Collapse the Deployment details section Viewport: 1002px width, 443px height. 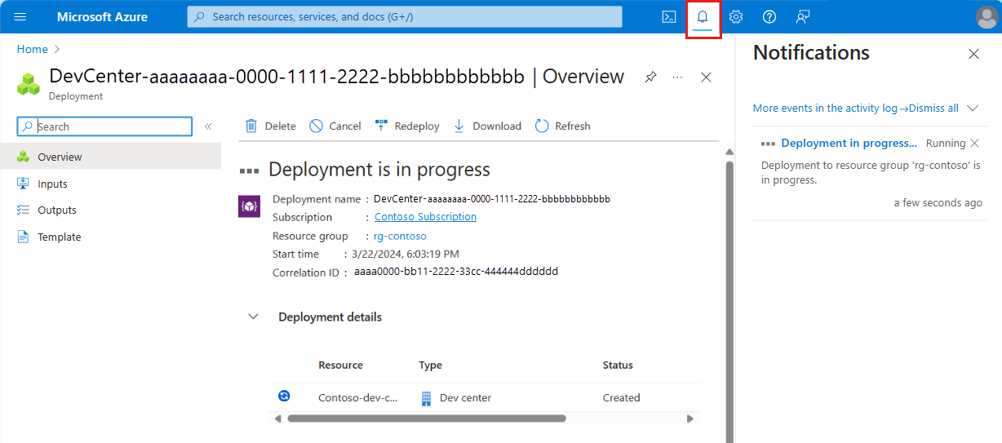click(x=253, y=317)
